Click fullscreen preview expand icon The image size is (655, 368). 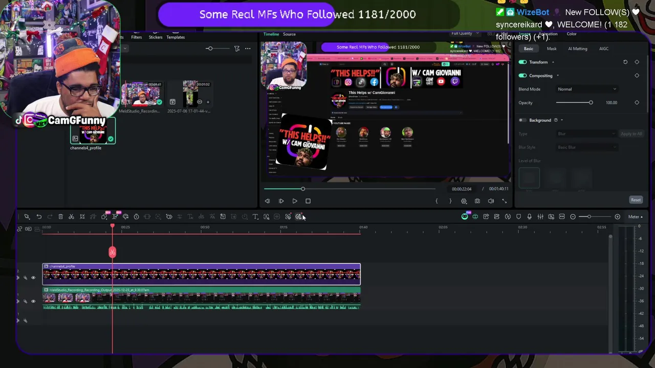[x=504, y=201]
